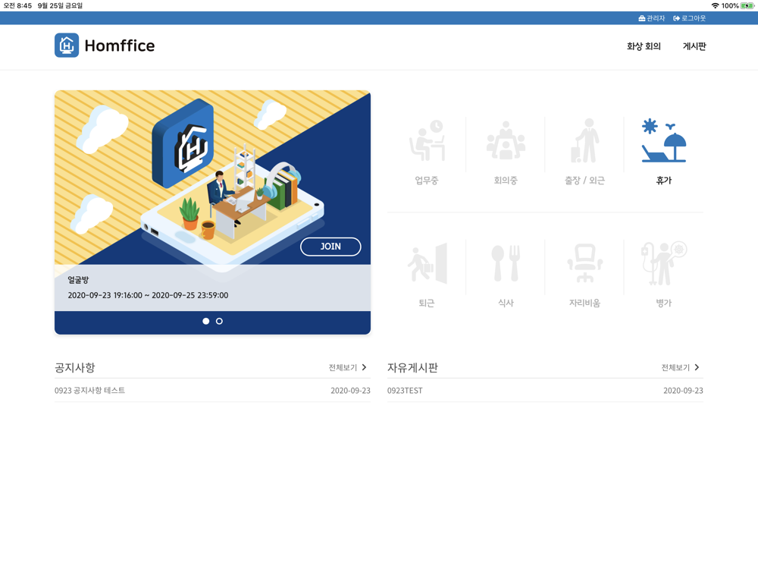The width and height of the screenshot is (758, 569).
Task: Click the 로그아웃 logout link
Action: 689,18
